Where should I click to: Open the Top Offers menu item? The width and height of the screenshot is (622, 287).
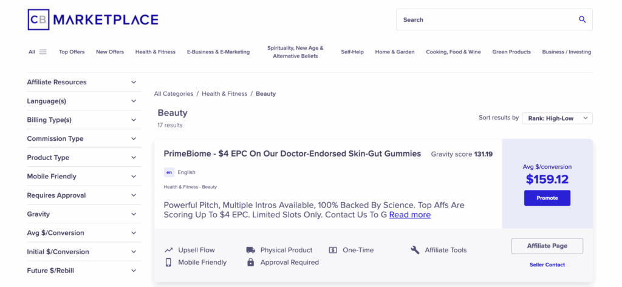[x=72, y=52]
